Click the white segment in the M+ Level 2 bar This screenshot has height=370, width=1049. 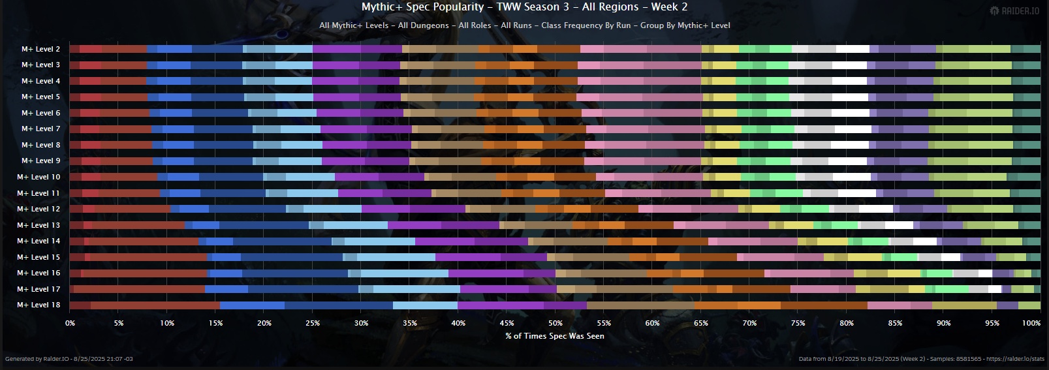853,49
